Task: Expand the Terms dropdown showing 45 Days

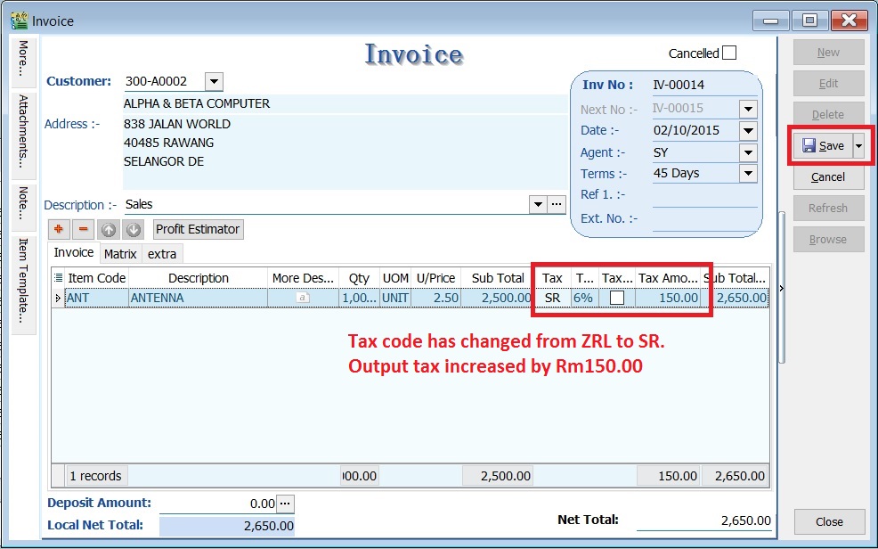Action: point(748,174)
